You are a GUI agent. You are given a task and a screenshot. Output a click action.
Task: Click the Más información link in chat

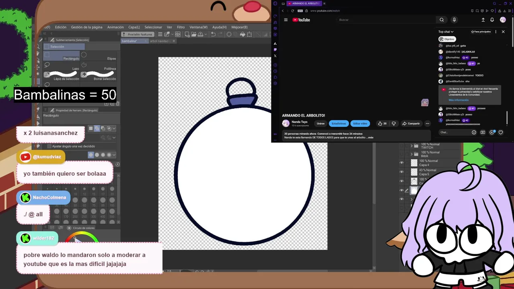459,100
